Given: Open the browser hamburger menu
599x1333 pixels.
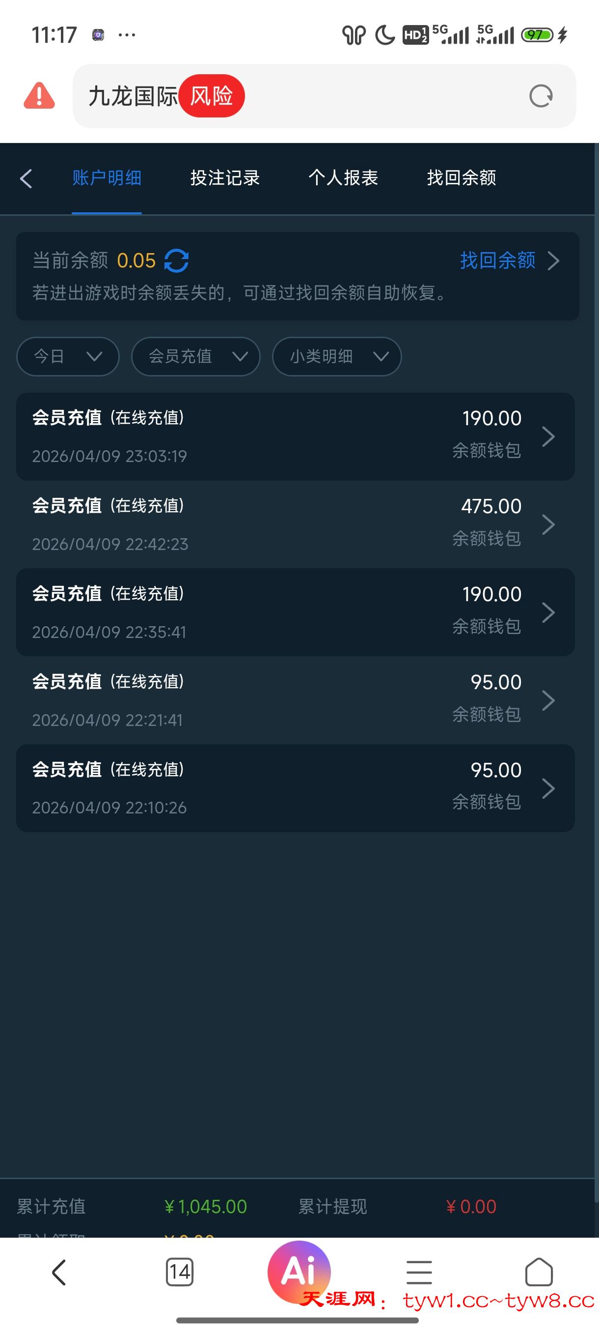Looking at the screenshot, I should (419, 1272).
